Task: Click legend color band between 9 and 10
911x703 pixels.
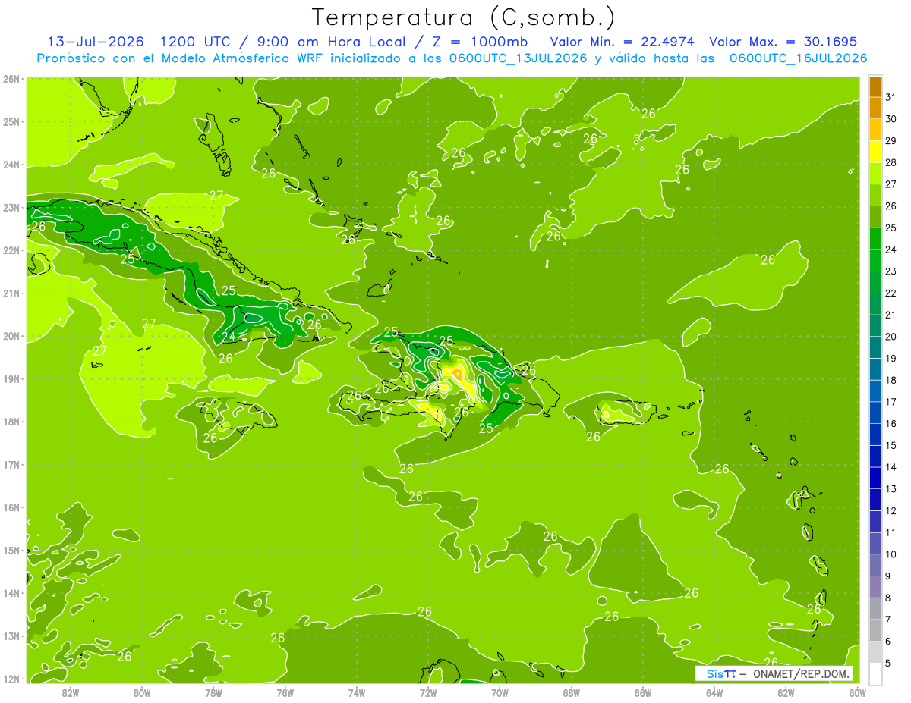Action: tap(875, 565)
